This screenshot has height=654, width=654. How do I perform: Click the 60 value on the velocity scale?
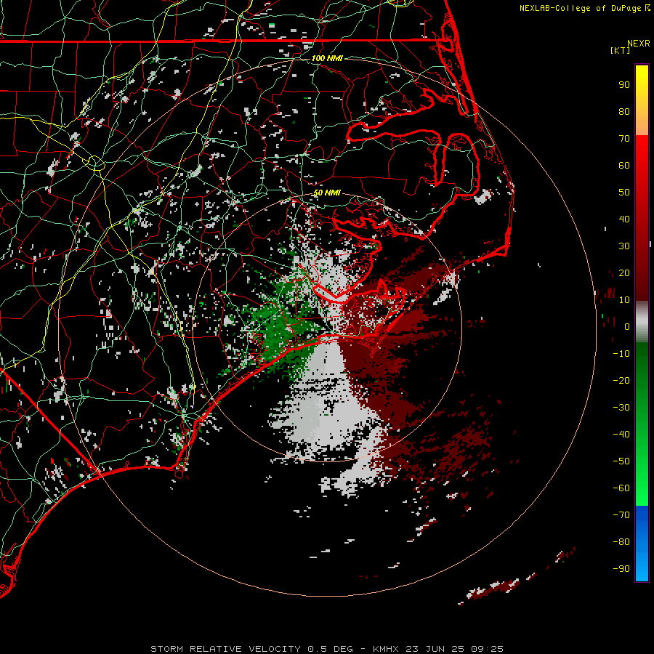pos(624,165)
